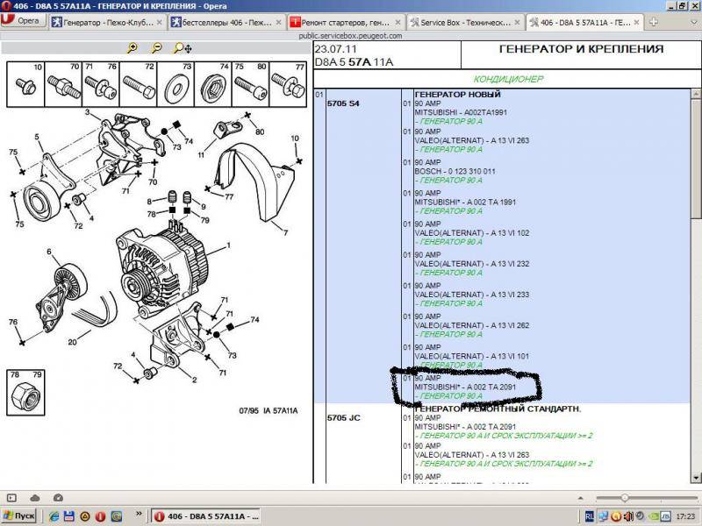The width and height of the screenshot is (702, 526).
Task: Click the Internet Explorer quick launch icon
Action: point(54,516)
